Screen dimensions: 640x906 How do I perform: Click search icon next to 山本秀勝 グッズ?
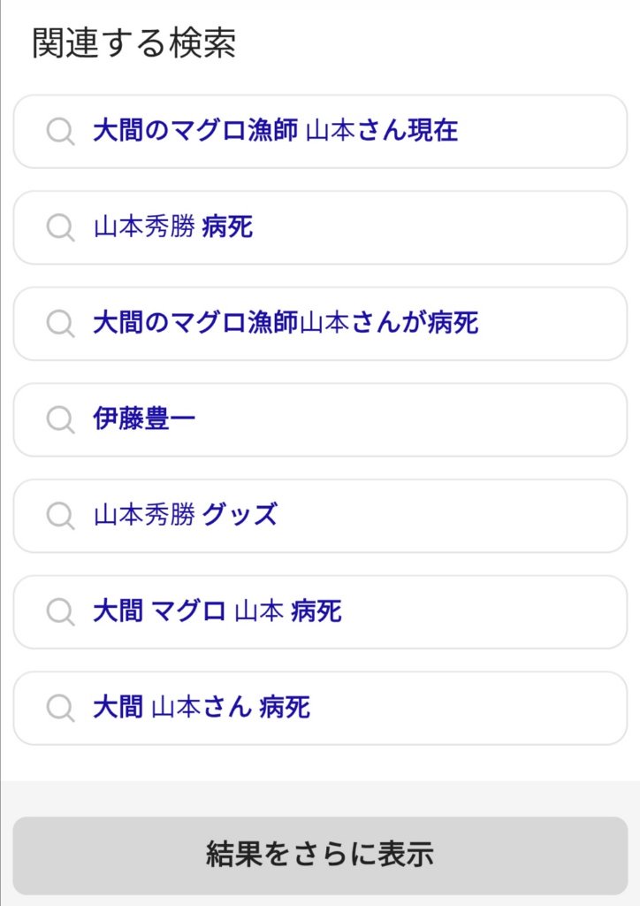coord(60,516)
